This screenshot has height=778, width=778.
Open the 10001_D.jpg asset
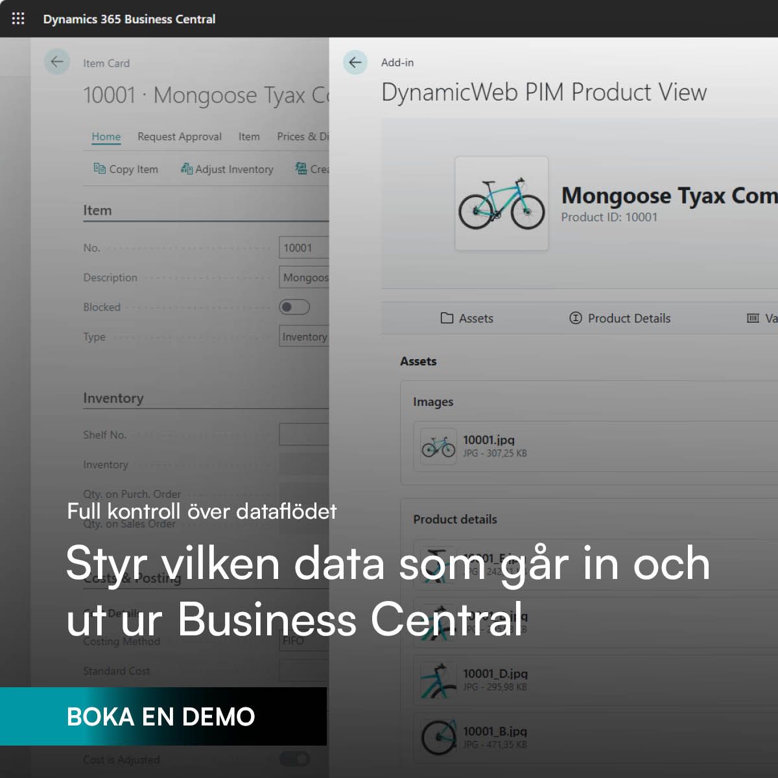(x=595, y=680)
